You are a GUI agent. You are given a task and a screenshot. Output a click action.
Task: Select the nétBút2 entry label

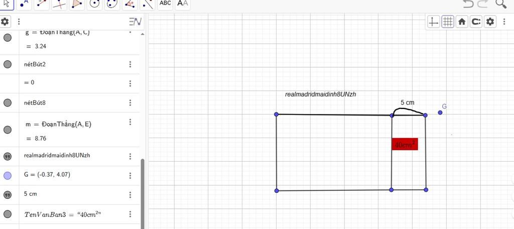(x=35, y=64)
